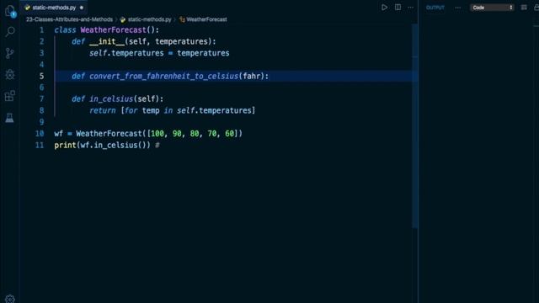Open output panel More Actions ellipsis
539x303 pixels.
click(458, 8)
